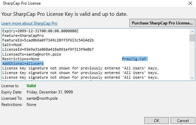This screenshot has width=196, height=125.
Task: Confirm the license with the OK button
Action: pos(156,120)
